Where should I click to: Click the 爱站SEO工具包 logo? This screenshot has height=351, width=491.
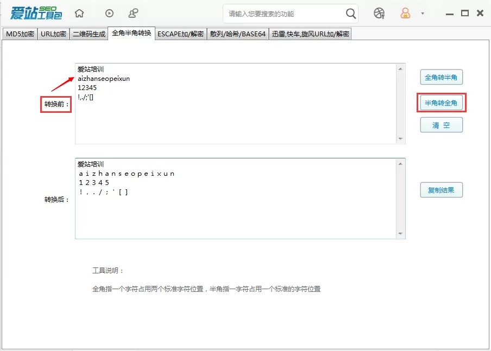(x=36, y=13)
